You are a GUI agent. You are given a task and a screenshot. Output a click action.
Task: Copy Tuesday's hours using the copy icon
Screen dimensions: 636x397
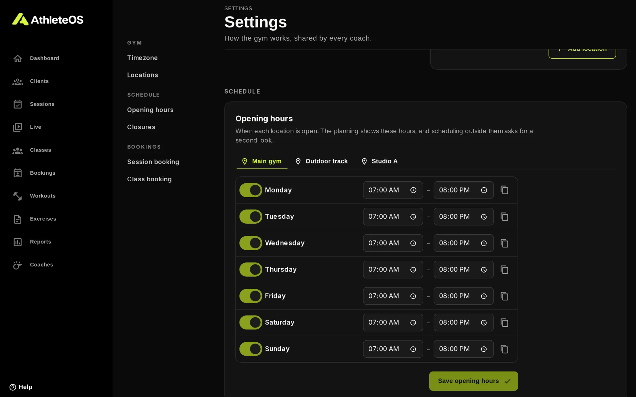coord(504,217)
